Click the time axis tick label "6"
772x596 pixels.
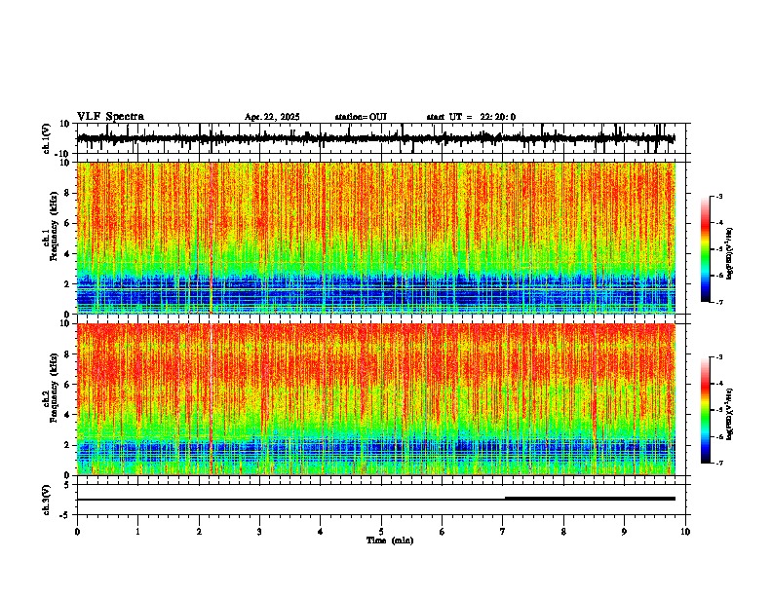(442, 532)
